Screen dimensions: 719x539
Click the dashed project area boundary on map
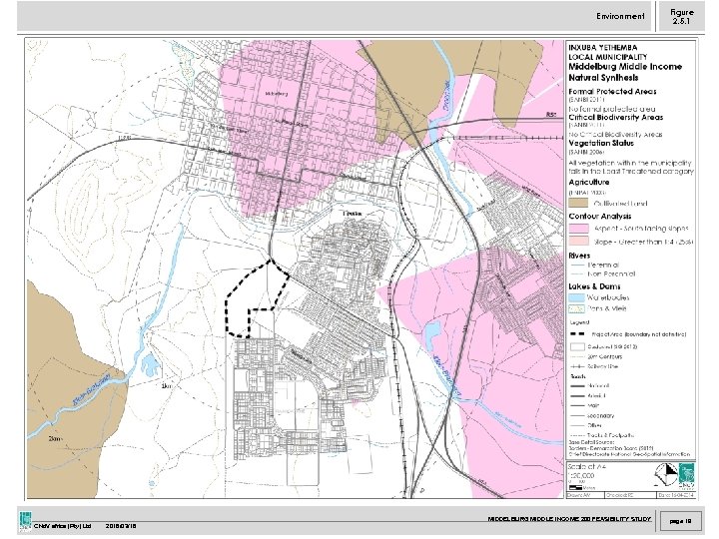256,298
